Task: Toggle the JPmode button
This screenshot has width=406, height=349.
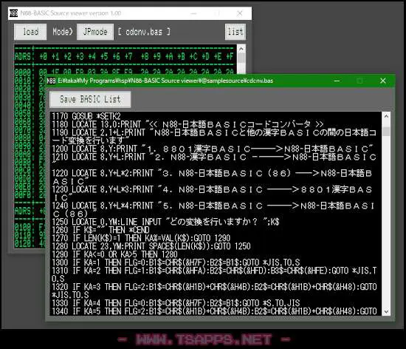Action: coord(95,32)
